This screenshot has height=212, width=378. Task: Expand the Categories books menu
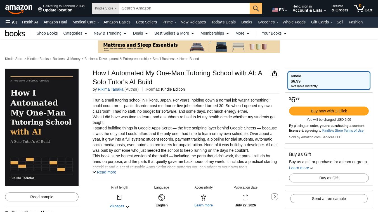click(75, 33)
